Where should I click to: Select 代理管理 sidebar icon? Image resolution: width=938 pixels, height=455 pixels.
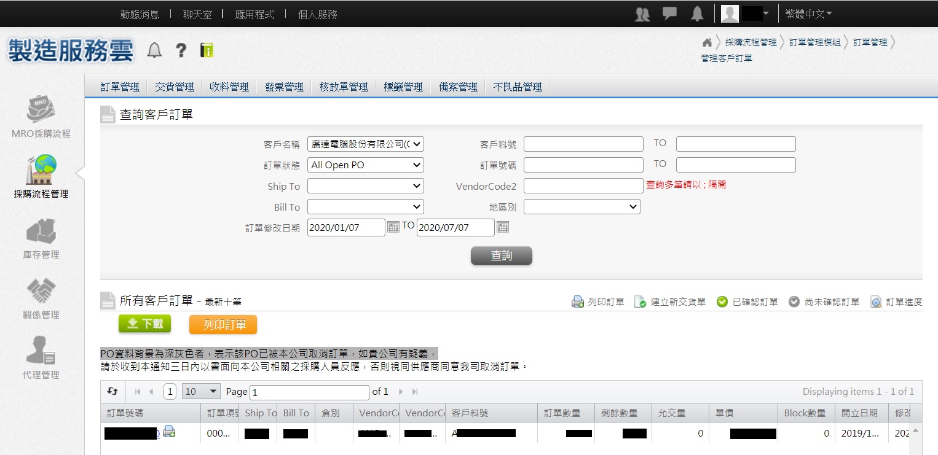41,351
